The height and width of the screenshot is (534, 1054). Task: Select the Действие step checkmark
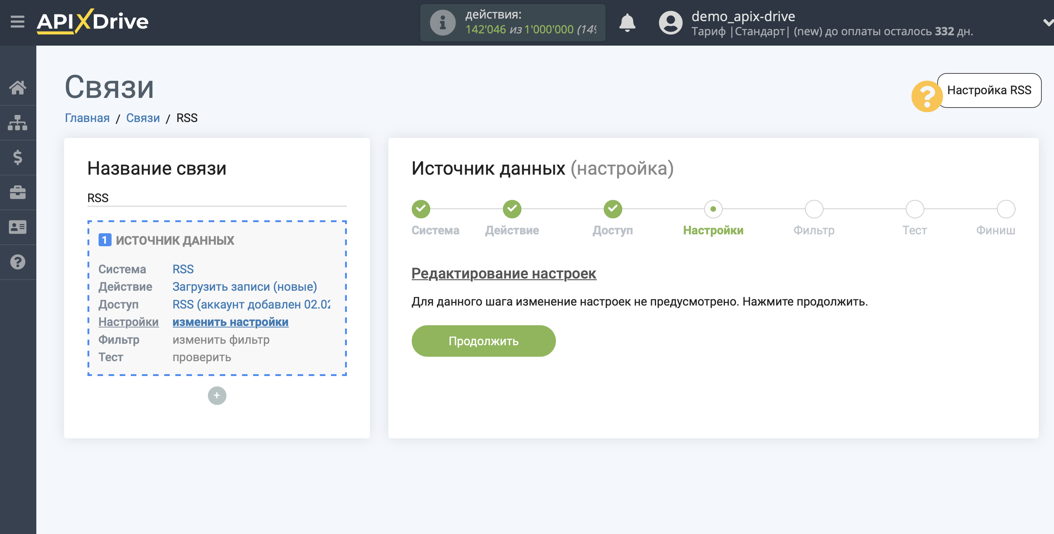[512, 209]
